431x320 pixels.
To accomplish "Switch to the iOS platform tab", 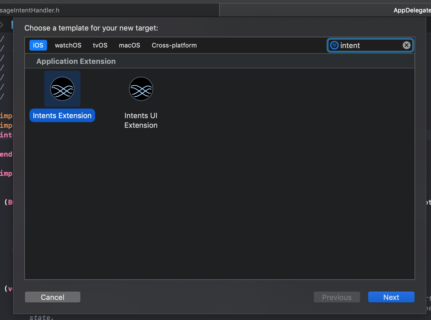I will click(x=38, y=45).
